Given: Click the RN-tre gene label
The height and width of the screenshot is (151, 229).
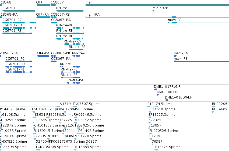Looking at the screenshot, I should 61,8.
